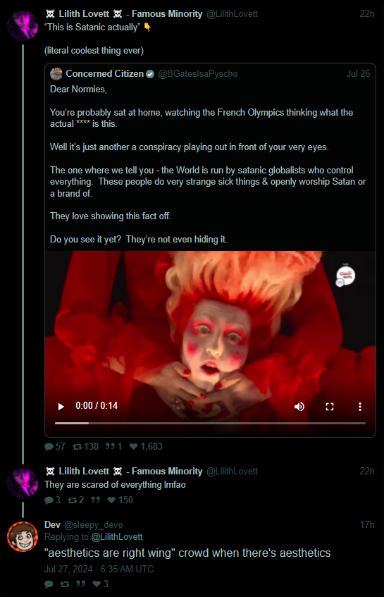Viewport: 384px width, 597px height.
Task: Quote Dev's aesthetics reply
Action: pyautogui.click(x=80, y=584)
